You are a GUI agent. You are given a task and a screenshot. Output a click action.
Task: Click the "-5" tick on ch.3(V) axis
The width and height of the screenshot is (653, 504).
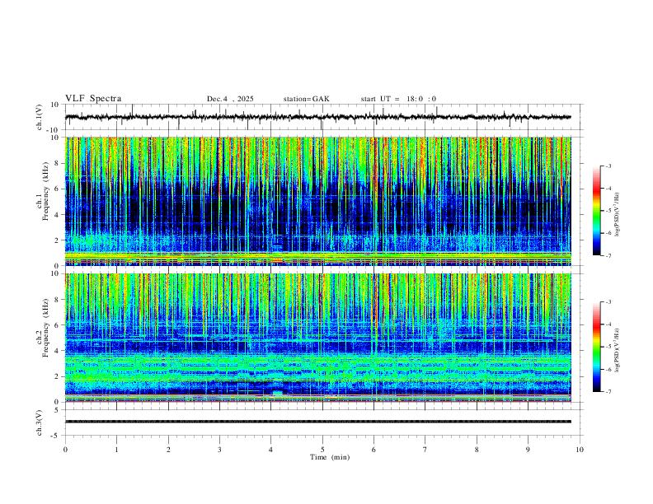[x=55, y=436]
